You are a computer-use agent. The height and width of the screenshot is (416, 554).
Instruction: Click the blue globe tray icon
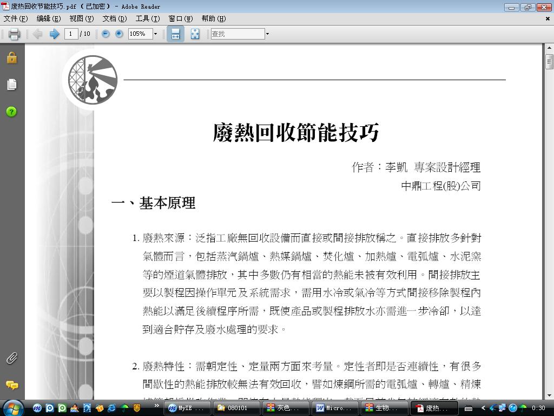tap(513, 408)
